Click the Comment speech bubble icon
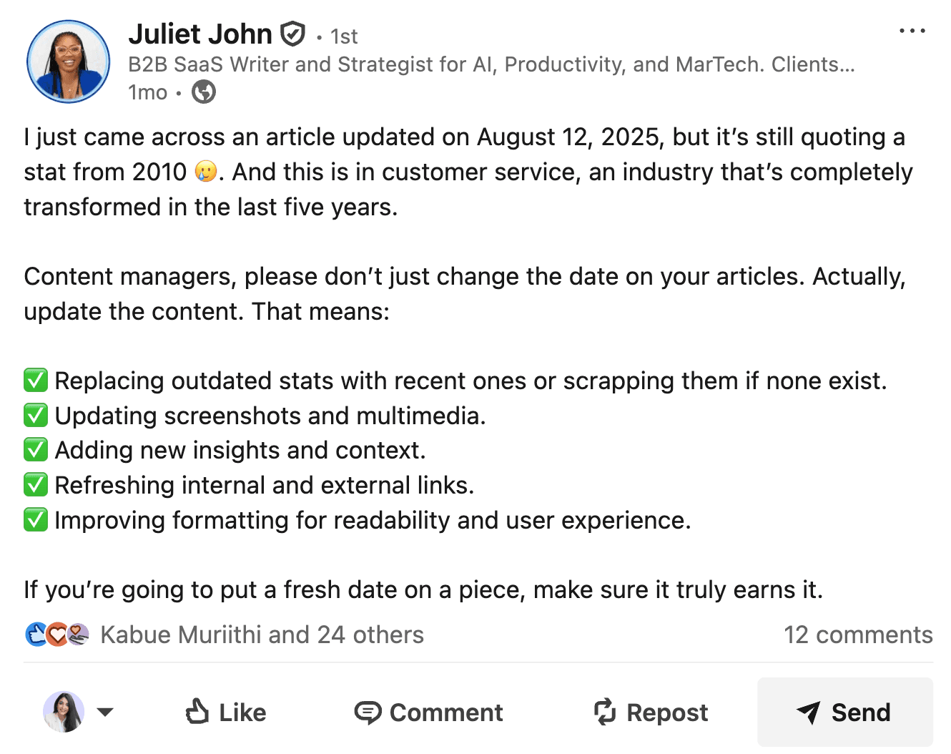 [368, 713]
